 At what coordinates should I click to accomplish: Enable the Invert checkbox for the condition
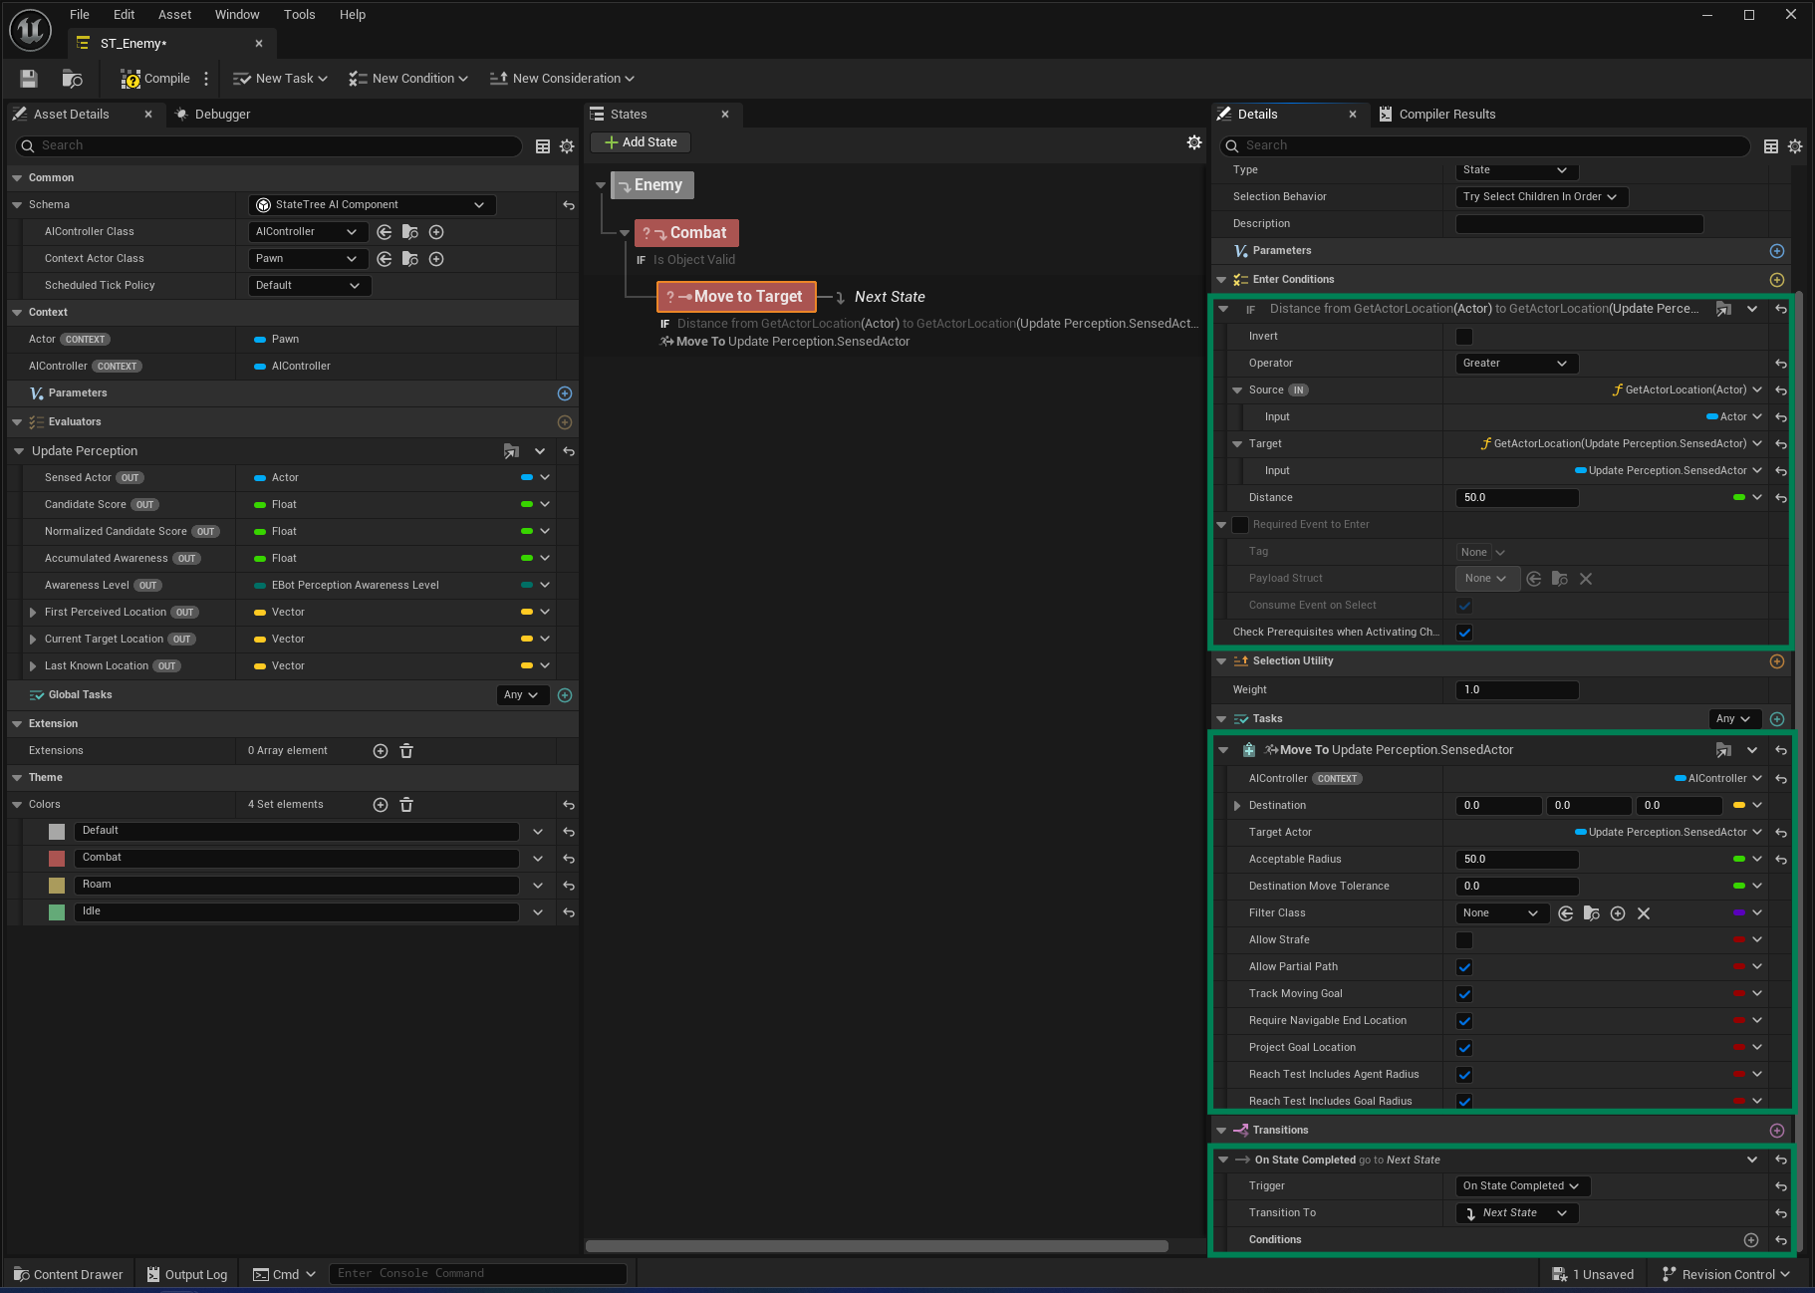(1464, 337)
